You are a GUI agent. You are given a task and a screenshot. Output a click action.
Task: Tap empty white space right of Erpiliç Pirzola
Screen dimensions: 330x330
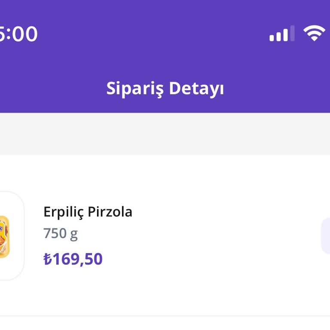click(x=223, y=212)
